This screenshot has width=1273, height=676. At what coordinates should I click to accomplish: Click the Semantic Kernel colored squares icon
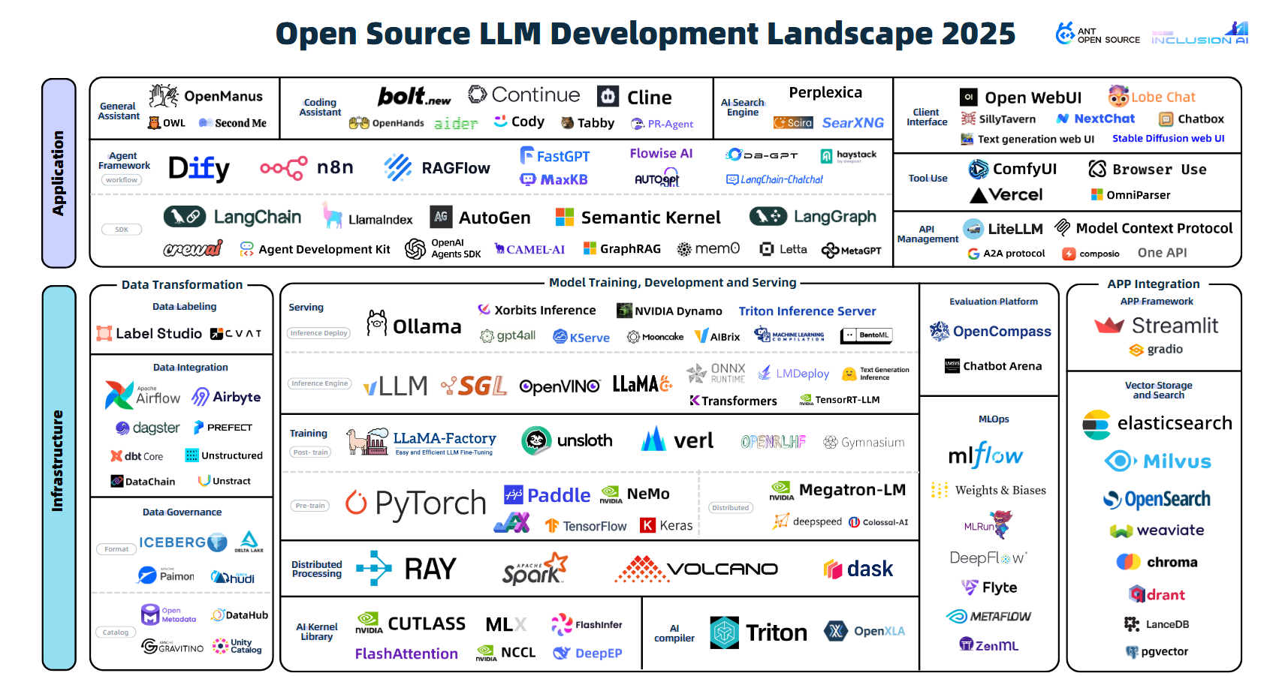[x=565, y=217]
